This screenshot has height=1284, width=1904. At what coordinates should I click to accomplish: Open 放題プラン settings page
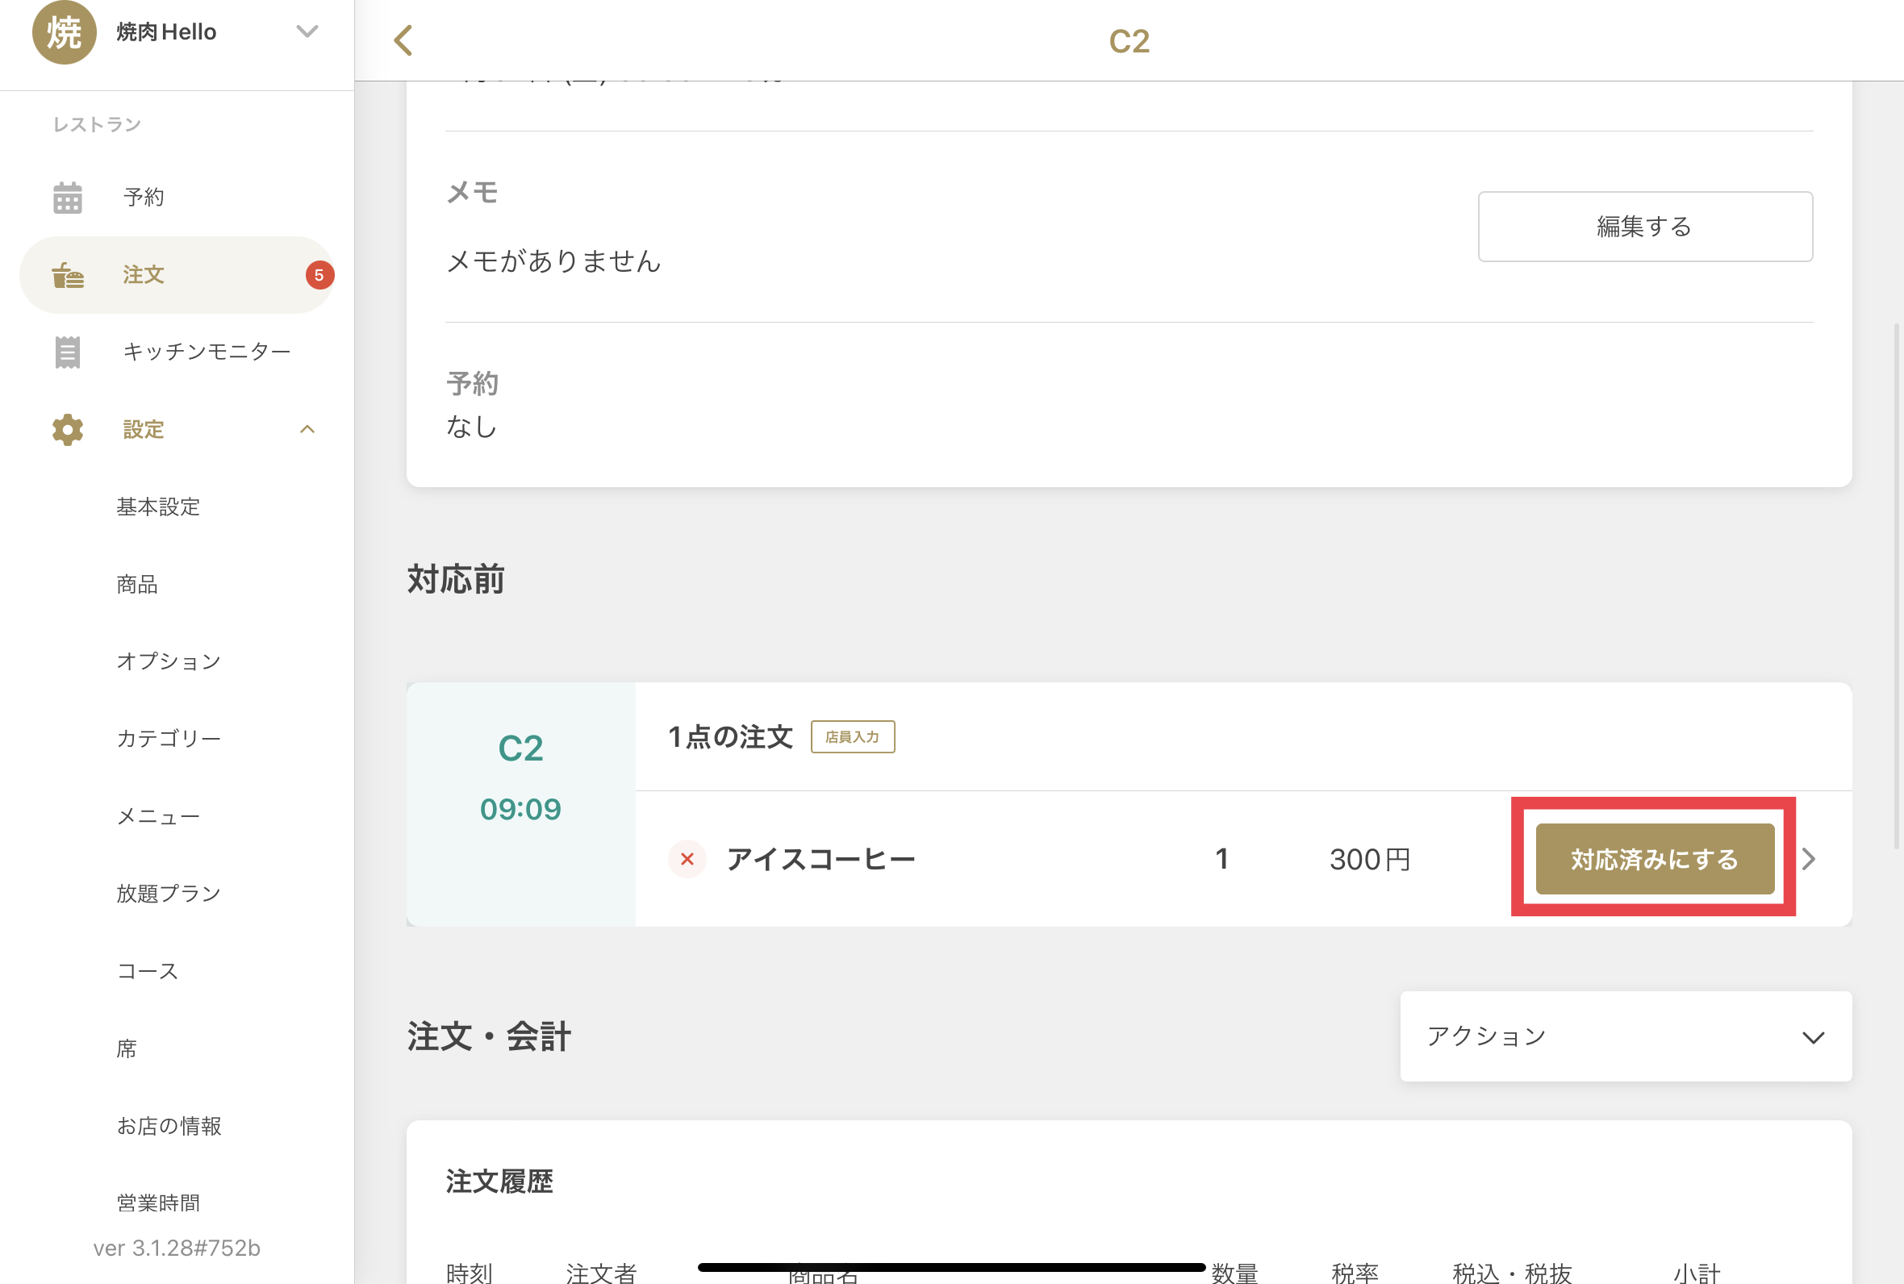169,894
